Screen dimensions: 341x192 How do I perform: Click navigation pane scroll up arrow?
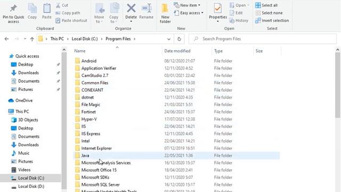click(64, 50)
